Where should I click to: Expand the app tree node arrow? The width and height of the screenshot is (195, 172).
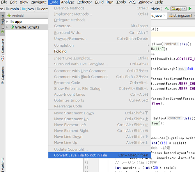coord(7,21)
